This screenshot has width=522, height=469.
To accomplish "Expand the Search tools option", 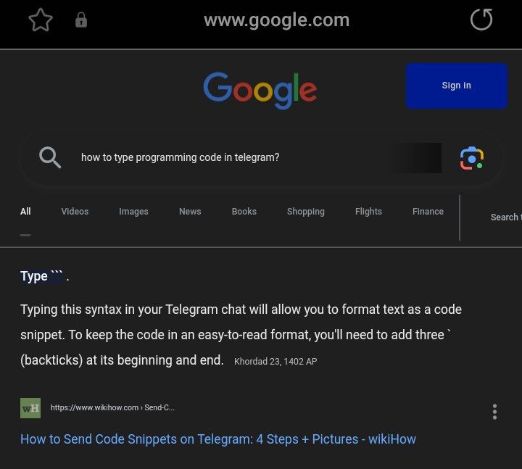I will pos(506,217).
